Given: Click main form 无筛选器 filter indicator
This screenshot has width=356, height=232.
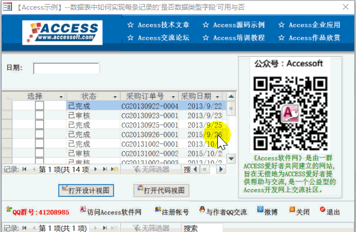Looking at the screenshot, I should pyautogui.click(x=151, y=227).
